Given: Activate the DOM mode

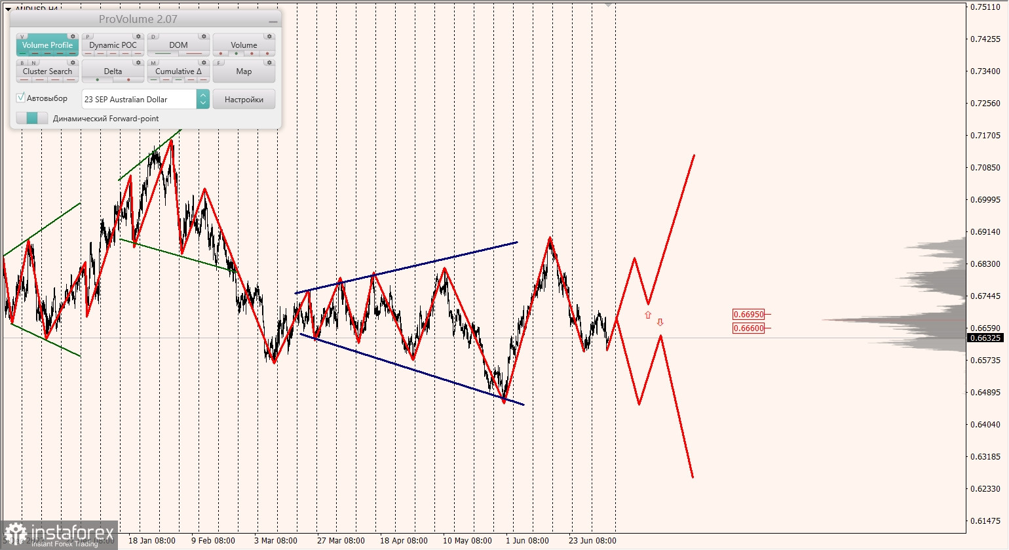Looking at the screenshot, I should tap(178, 45).
